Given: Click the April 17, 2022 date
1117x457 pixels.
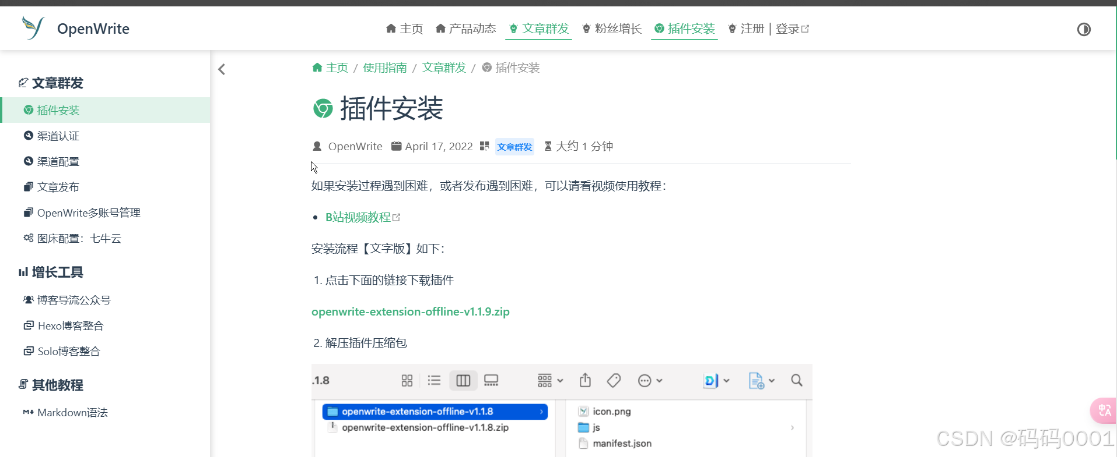Looking at the screenshot, I should pos(439,146).
